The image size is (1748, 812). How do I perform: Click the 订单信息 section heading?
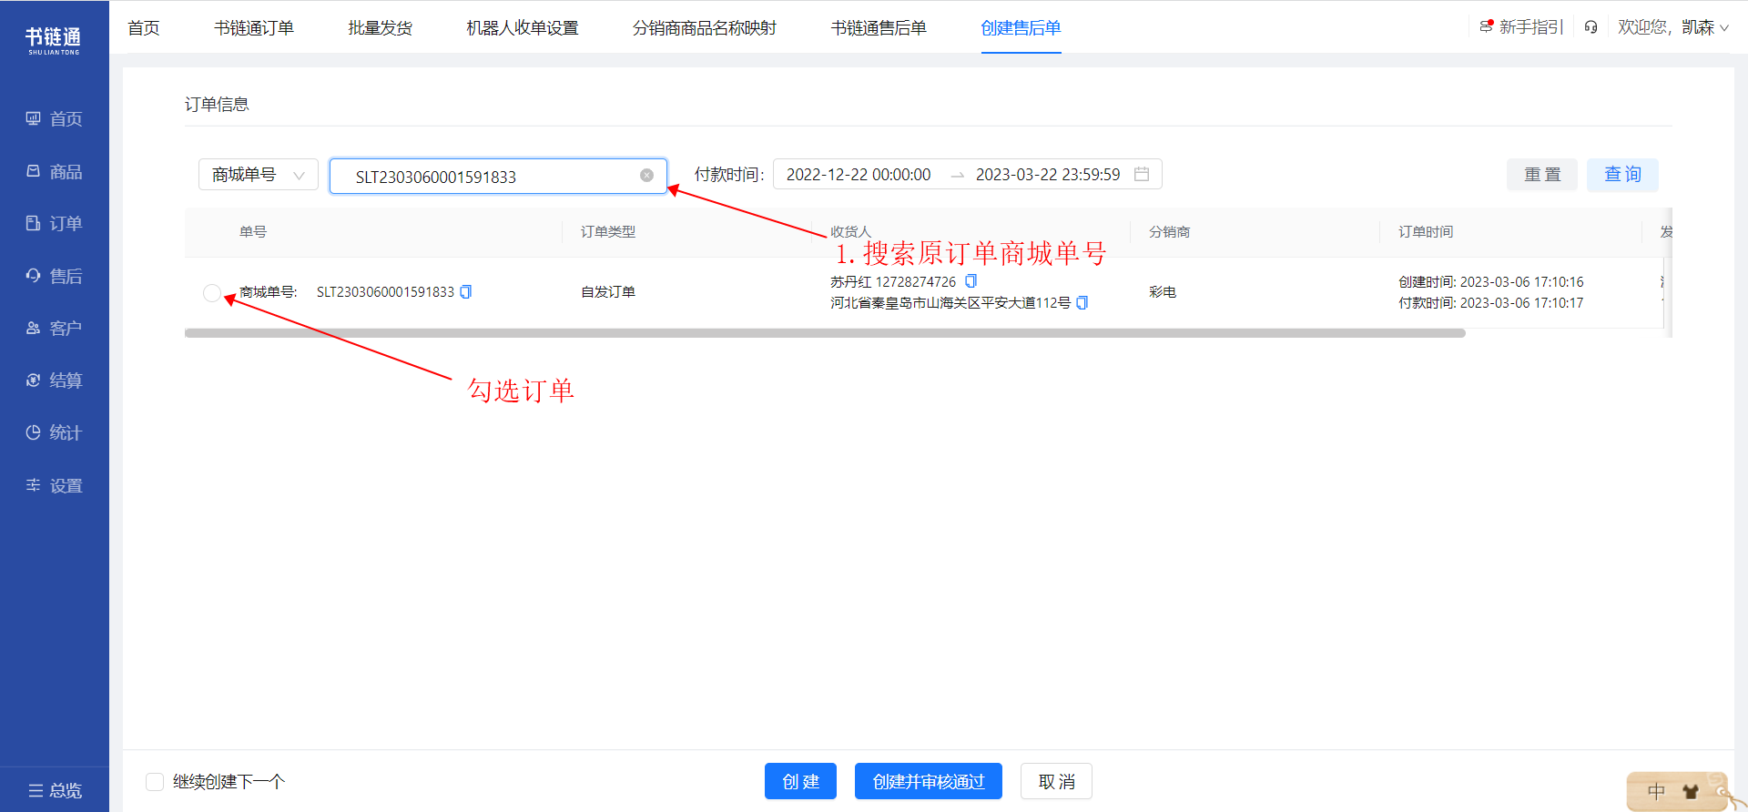tap(217, 105)
